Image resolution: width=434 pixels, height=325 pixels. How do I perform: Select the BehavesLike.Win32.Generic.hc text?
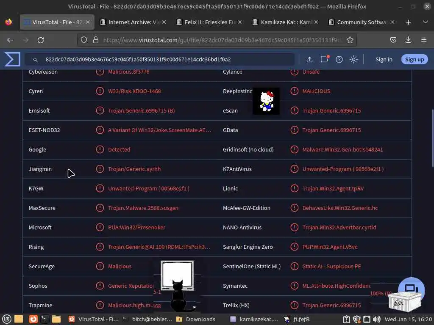[x=340, y=208]
